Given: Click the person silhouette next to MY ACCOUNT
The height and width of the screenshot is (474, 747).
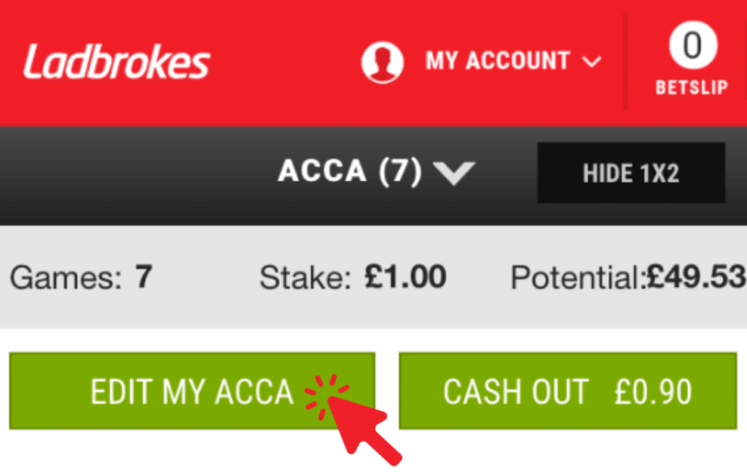Looking at the screenshot, I should pyautogui.click(x=383, y=62).
